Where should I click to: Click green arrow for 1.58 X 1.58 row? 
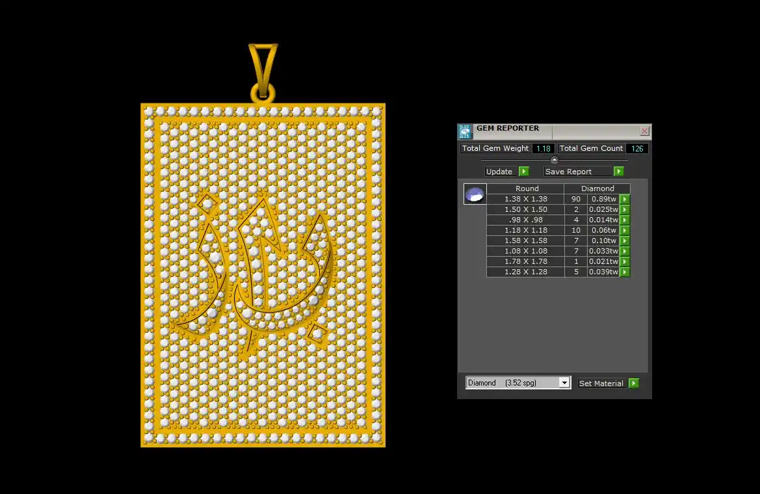coord(625,241)
